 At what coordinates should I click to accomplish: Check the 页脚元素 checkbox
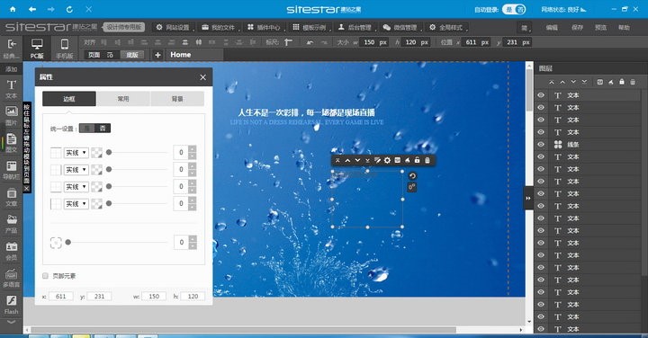(46, 276)
